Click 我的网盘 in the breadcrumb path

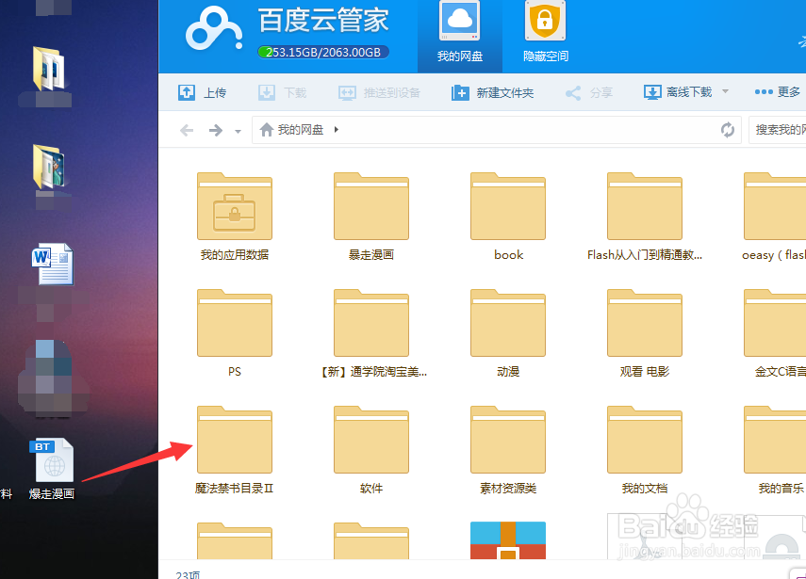tap(301, 130)
